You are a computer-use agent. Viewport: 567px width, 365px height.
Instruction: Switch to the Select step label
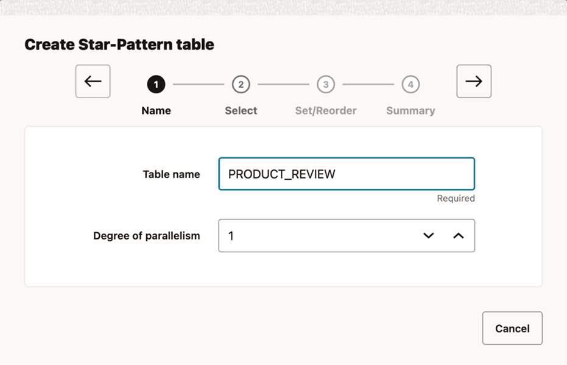(241, 111)
